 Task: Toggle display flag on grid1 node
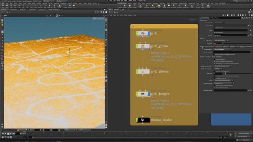[x=149, y=34]
